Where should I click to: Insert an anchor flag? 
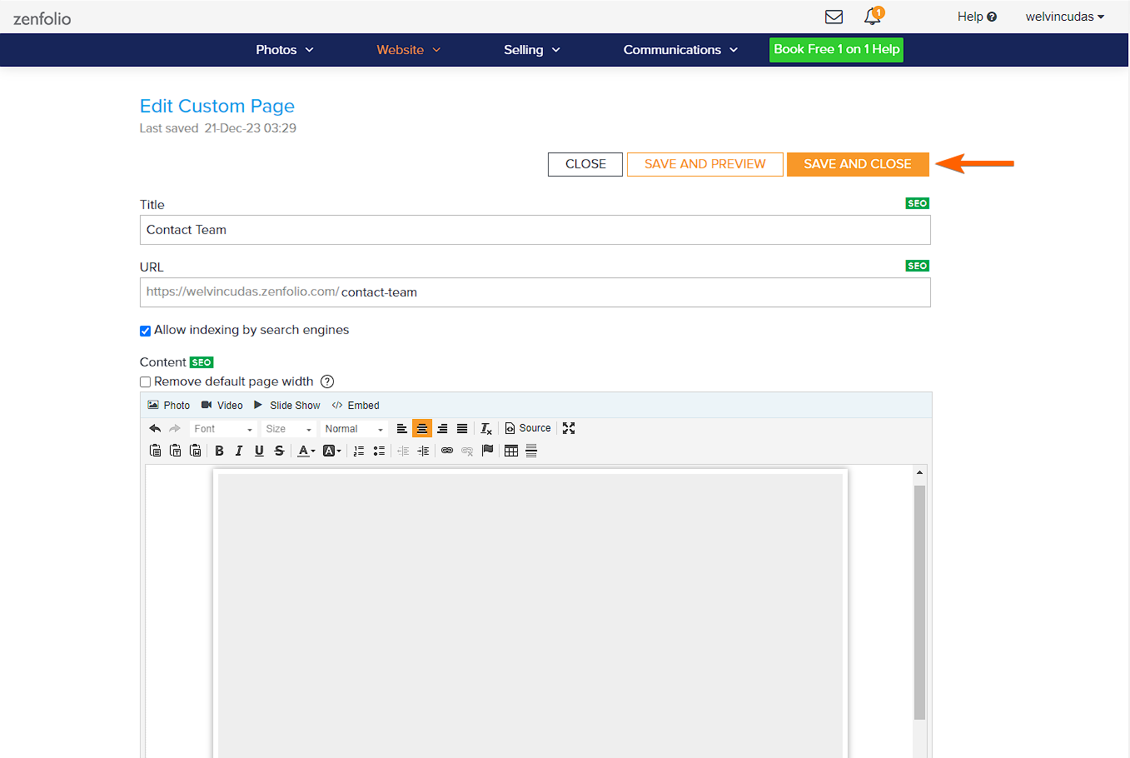coord(487,451)
